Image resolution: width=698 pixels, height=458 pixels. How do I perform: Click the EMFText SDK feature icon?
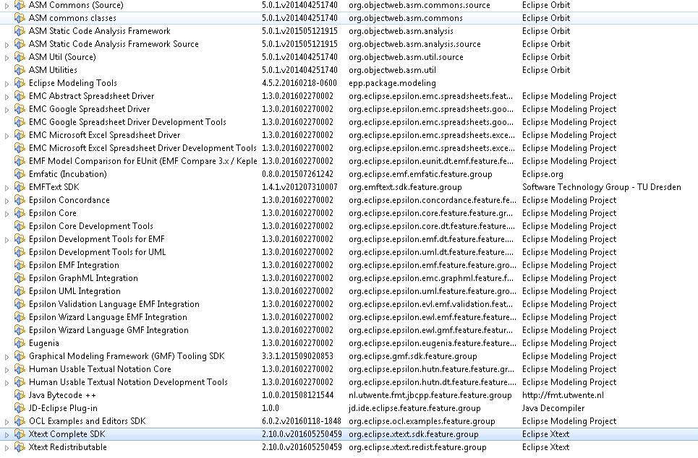(x=20, y=187)
